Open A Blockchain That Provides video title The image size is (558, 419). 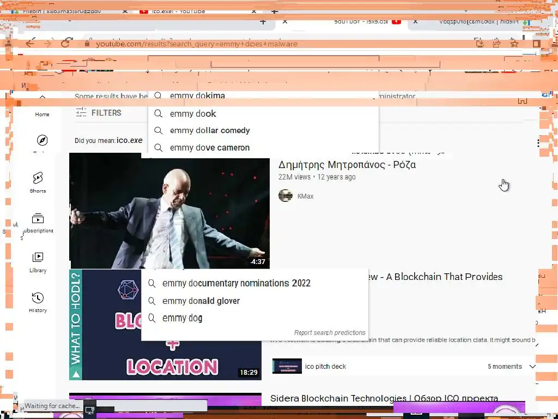pyautogui.click(x=436, y=277)
